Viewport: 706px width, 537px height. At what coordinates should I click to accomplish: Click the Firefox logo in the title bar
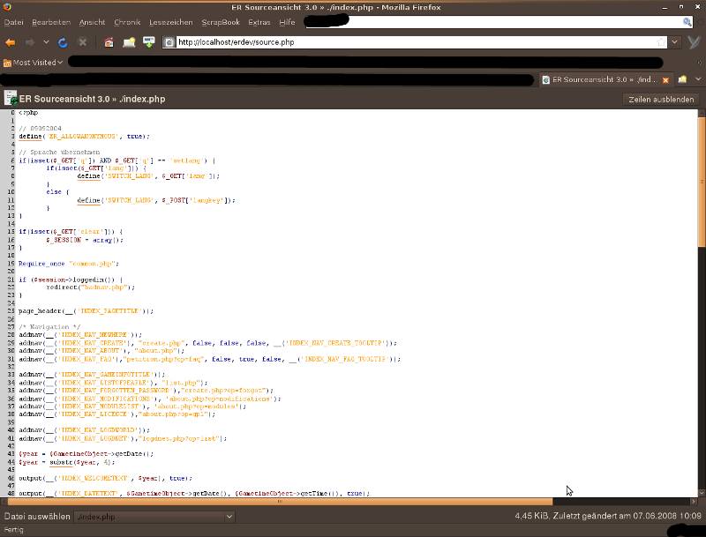point(7,7)
